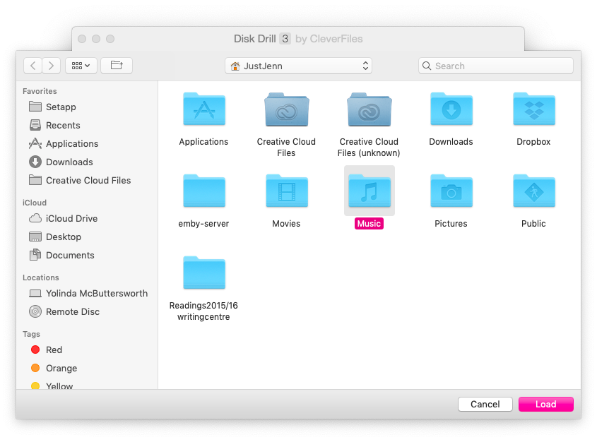The image size is (597, 442).
Task: Navigate back using the back arrow
Action: (x=32, y=65)
